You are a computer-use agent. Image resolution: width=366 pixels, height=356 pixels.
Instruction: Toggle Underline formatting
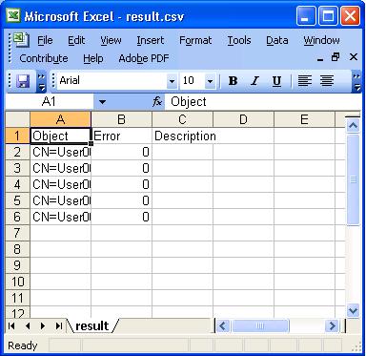click(x=276, y=81)
